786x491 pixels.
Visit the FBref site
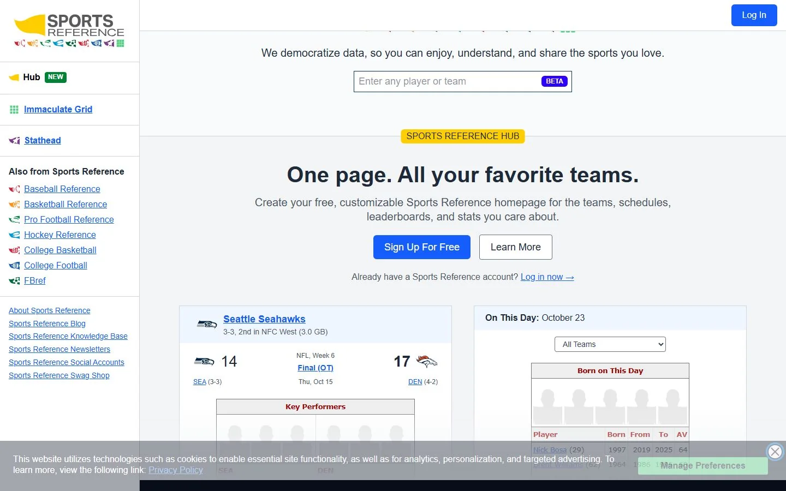point(35,281)
